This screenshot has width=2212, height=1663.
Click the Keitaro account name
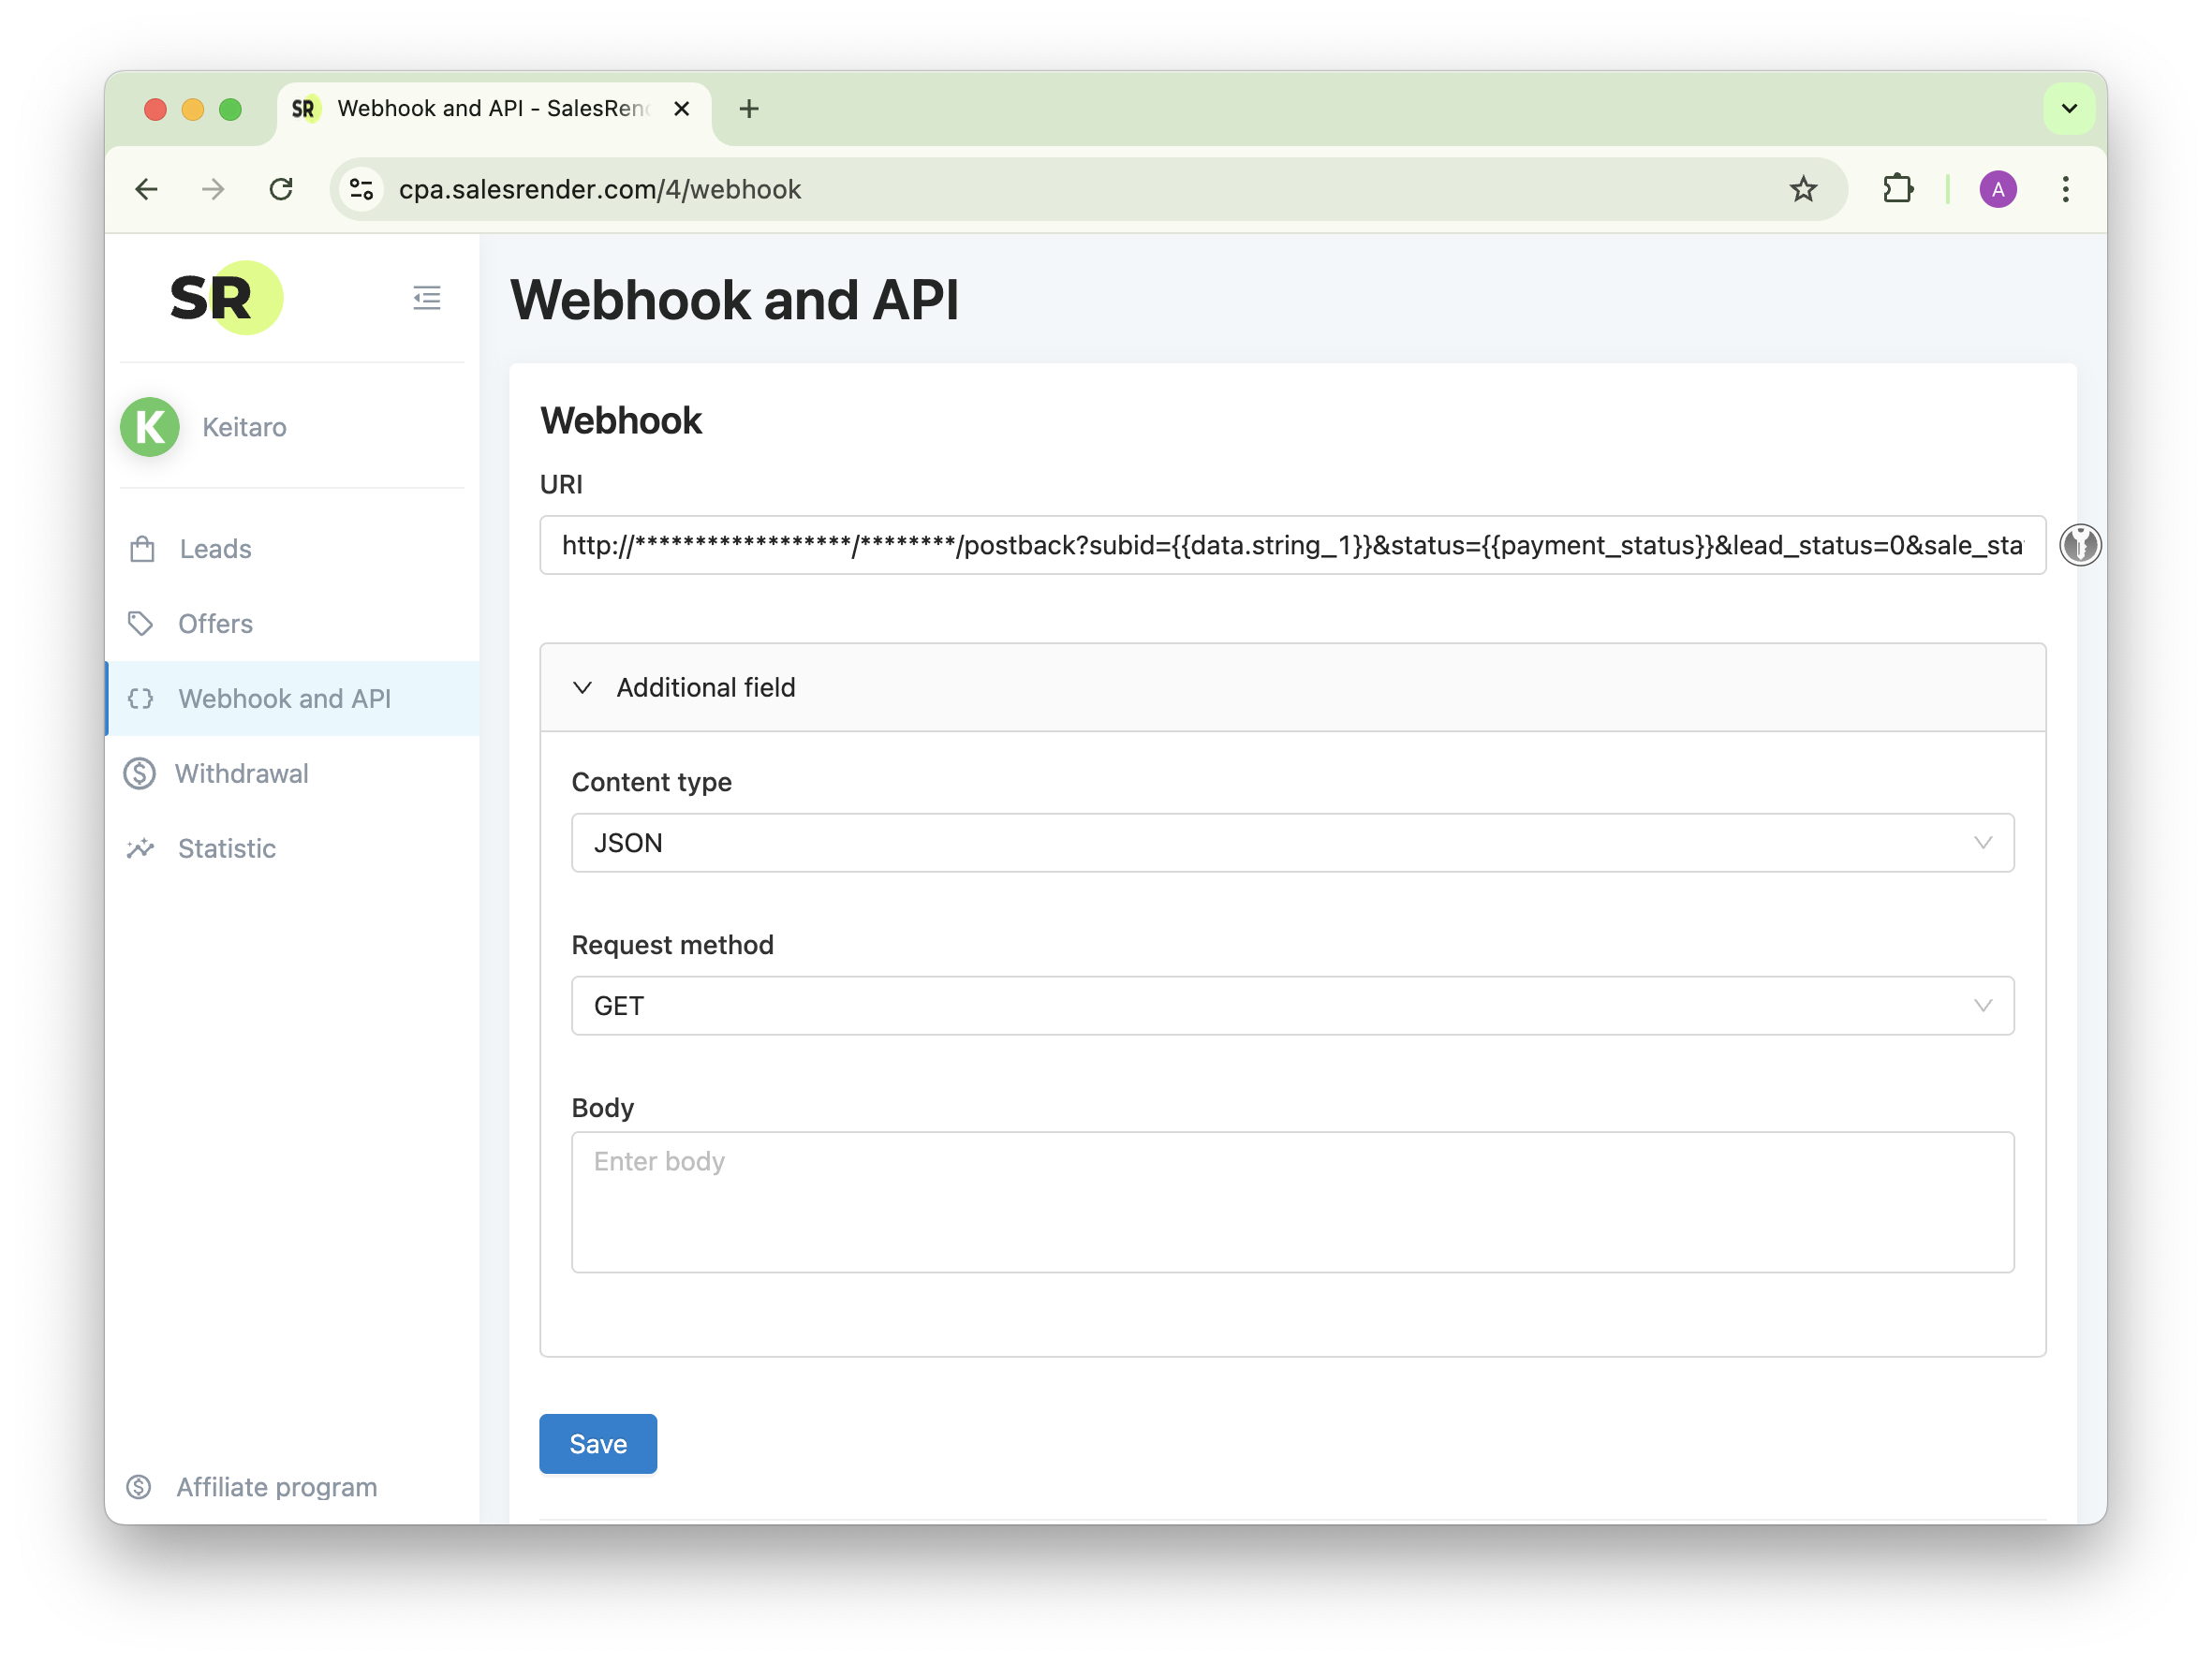click(x=244, y=427)
